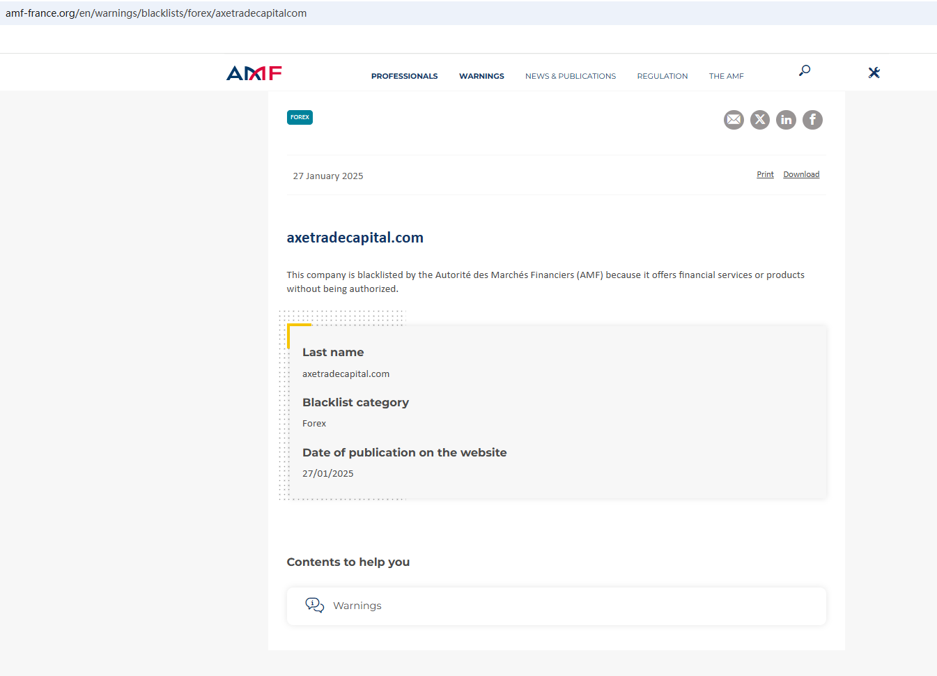Click the Contents to help you heading
Screen dimensions: 937x676
point(348,562)
